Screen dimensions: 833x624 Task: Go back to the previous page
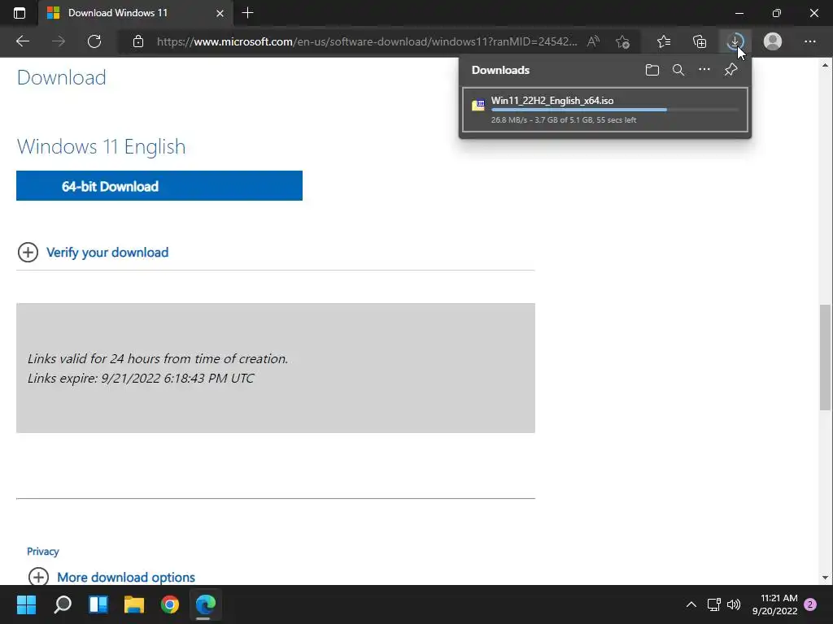23,41
